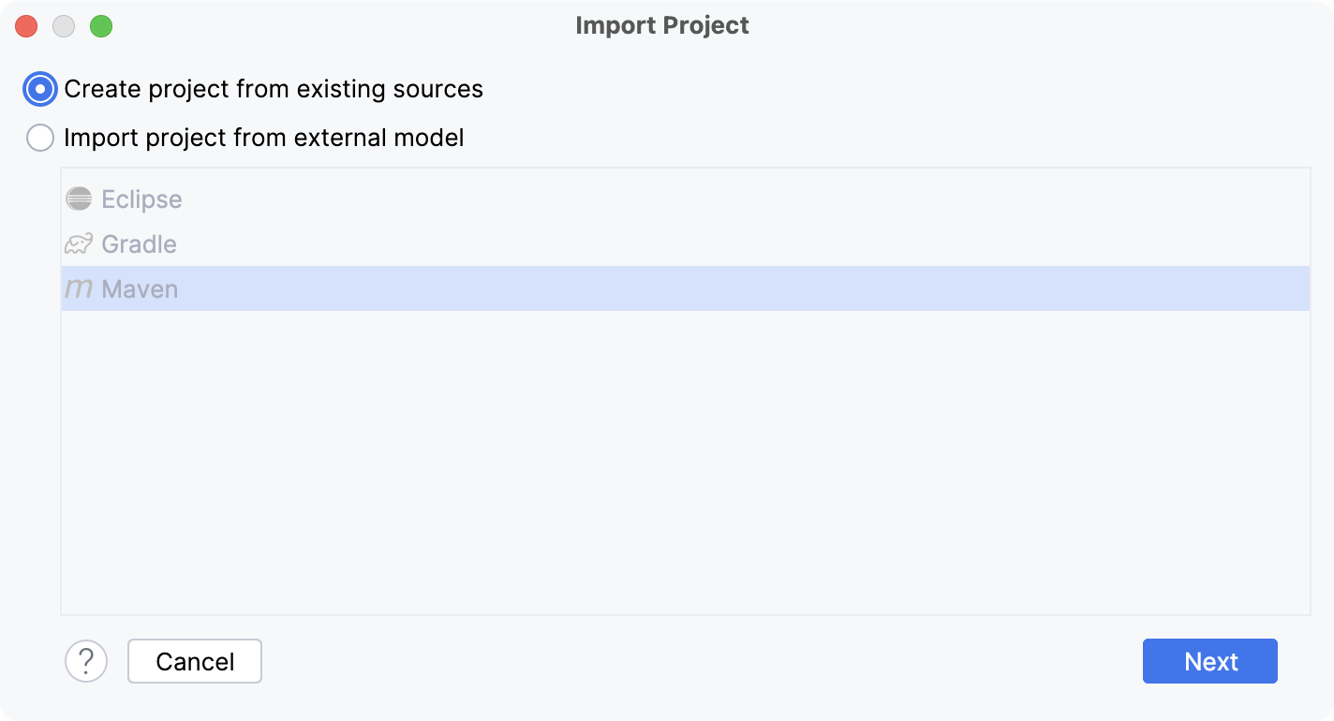Click the Cancel button
The width and height of the screenshot is (1334, 721).
coord(194,661)
